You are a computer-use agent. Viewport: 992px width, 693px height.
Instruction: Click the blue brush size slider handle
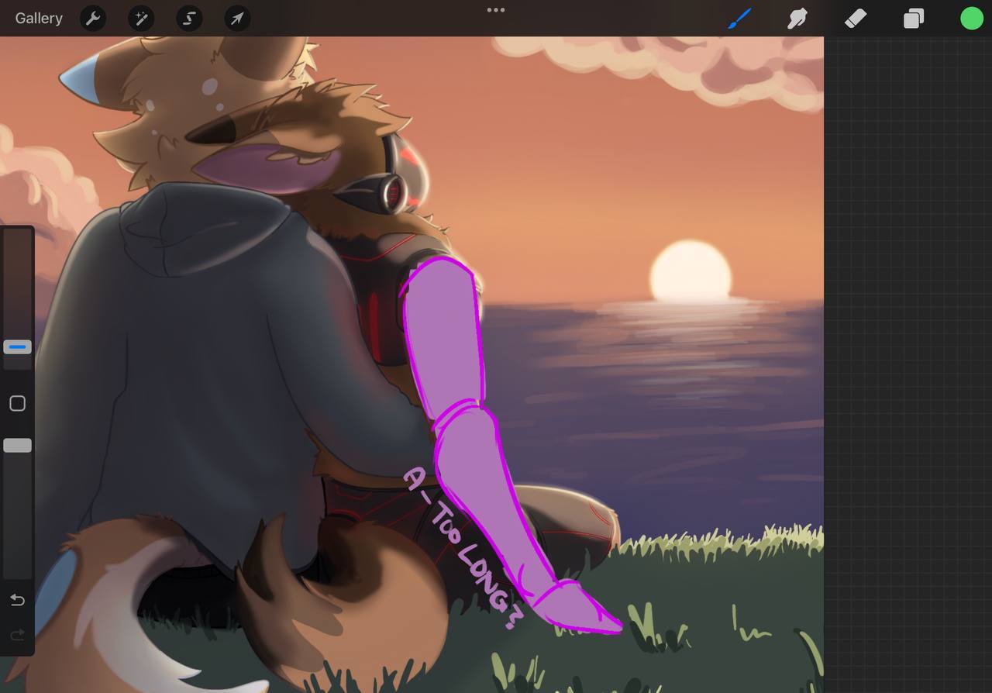[x=17, y=347]
